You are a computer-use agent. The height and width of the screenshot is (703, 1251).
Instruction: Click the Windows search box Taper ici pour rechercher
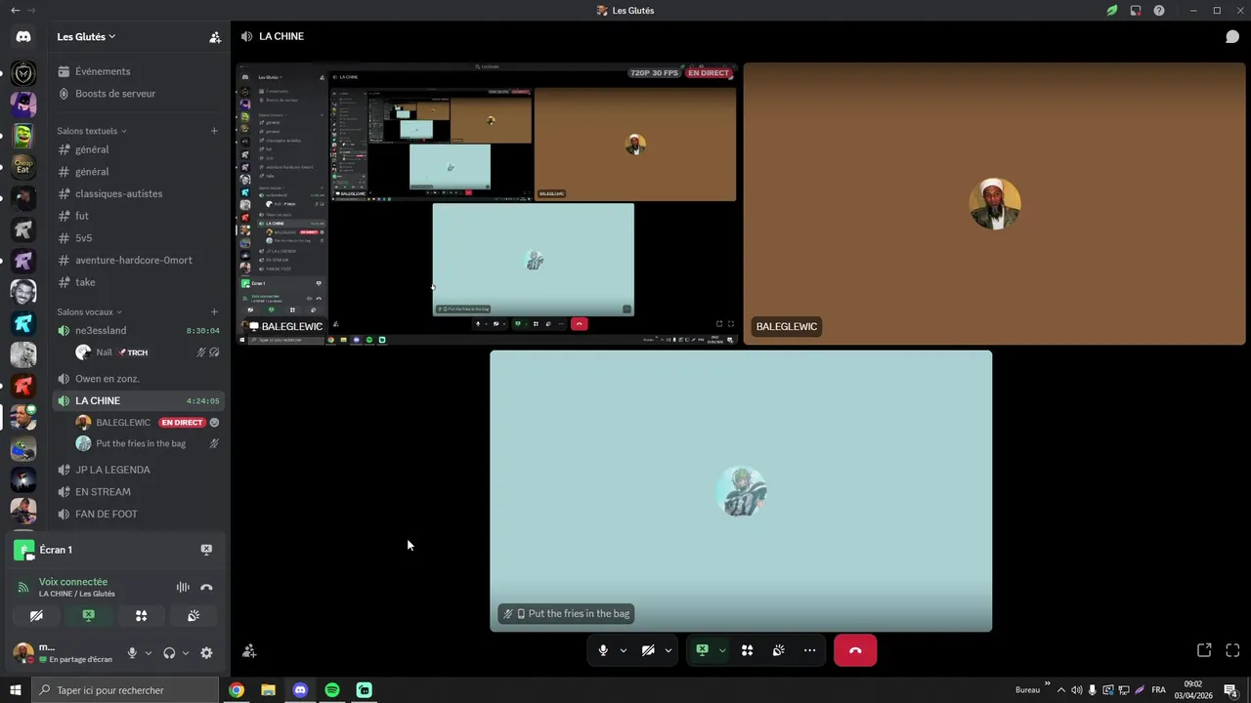(x=125, y=689)
